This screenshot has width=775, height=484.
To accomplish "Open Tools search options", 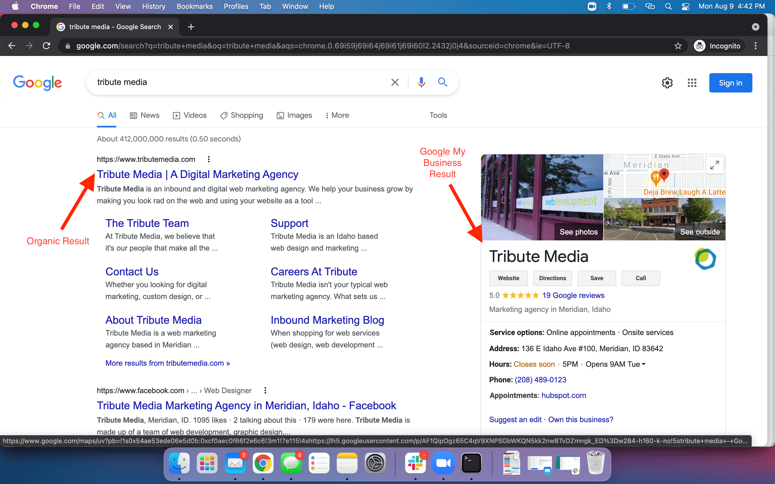I will pyautogui.click(x=438, y=115).
